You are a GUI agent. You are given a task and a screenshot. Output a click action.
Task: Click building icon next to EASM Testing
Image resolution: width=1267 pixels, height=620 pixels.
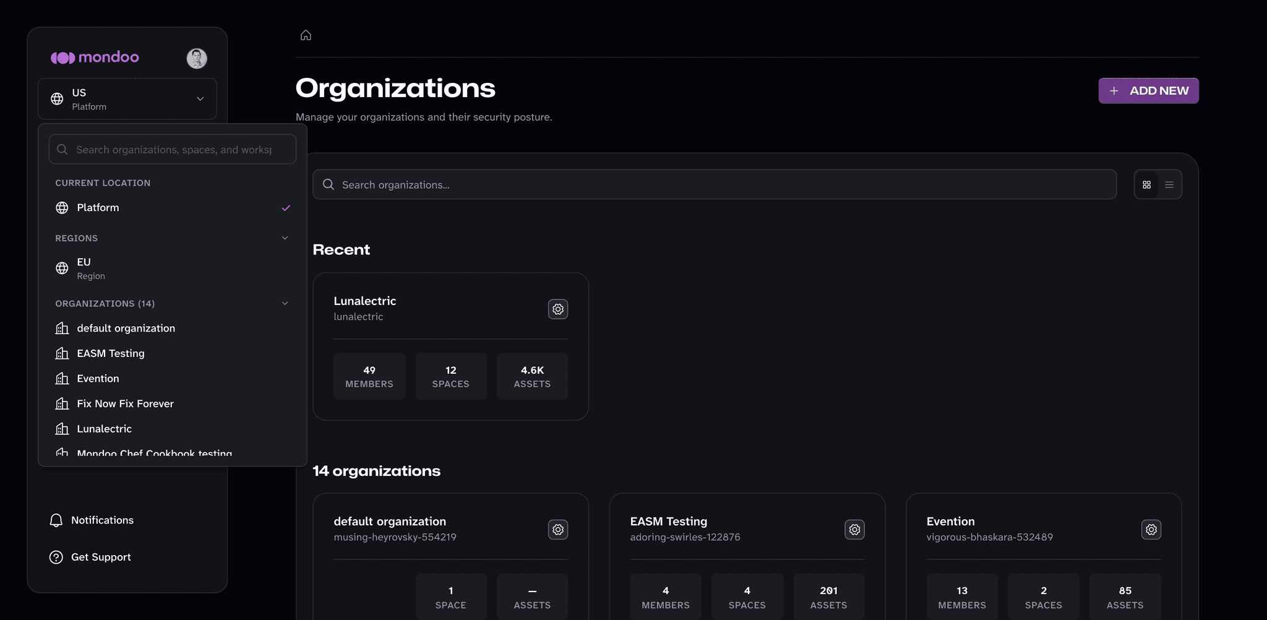click(62, 353)
